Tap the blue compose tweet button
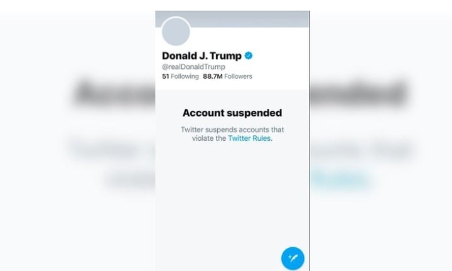 (x=293, y=258)
